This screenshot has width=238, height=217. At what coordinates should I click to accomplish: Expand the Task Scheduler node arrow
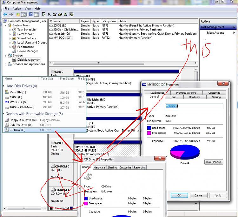[x=10, y=30]
